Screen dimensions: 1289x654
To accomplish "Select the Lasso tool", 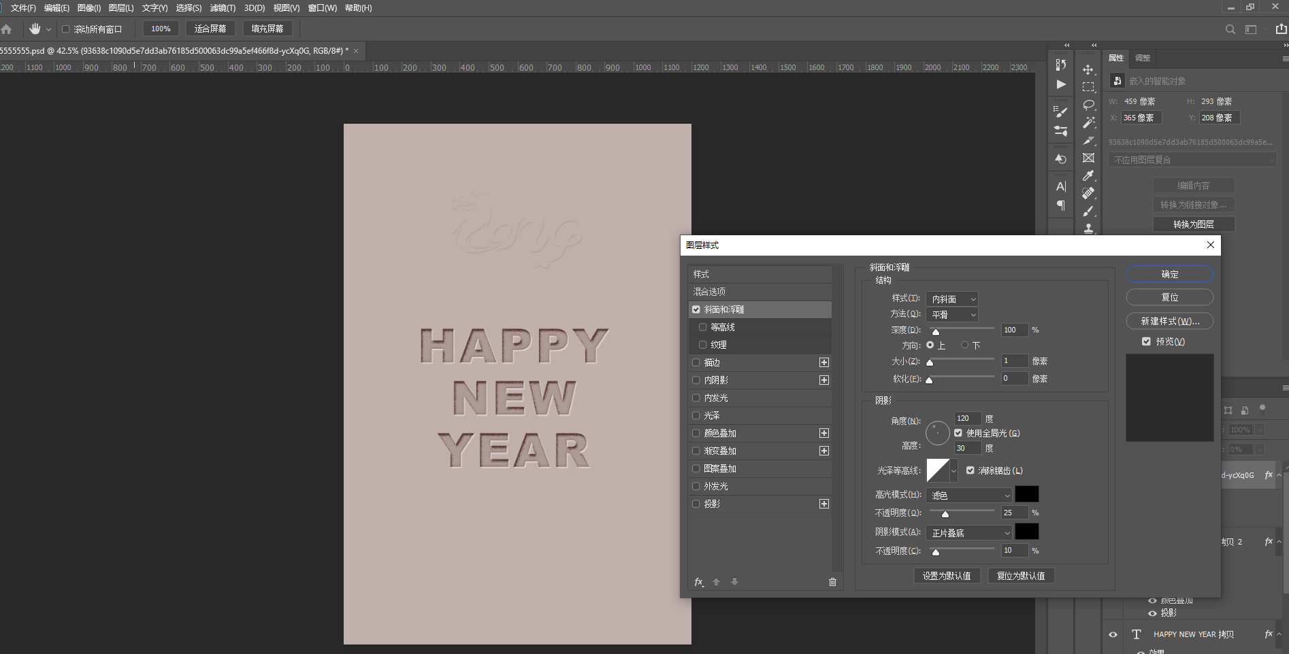I will 1088,105.
